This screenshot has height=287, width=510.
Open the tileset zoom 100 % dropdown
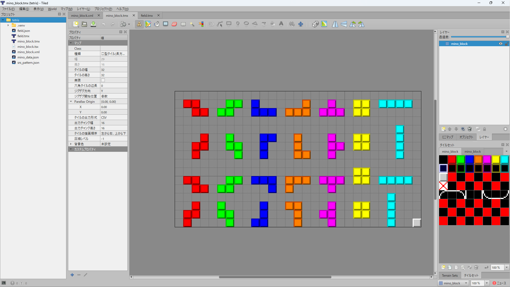click(507, 267)
